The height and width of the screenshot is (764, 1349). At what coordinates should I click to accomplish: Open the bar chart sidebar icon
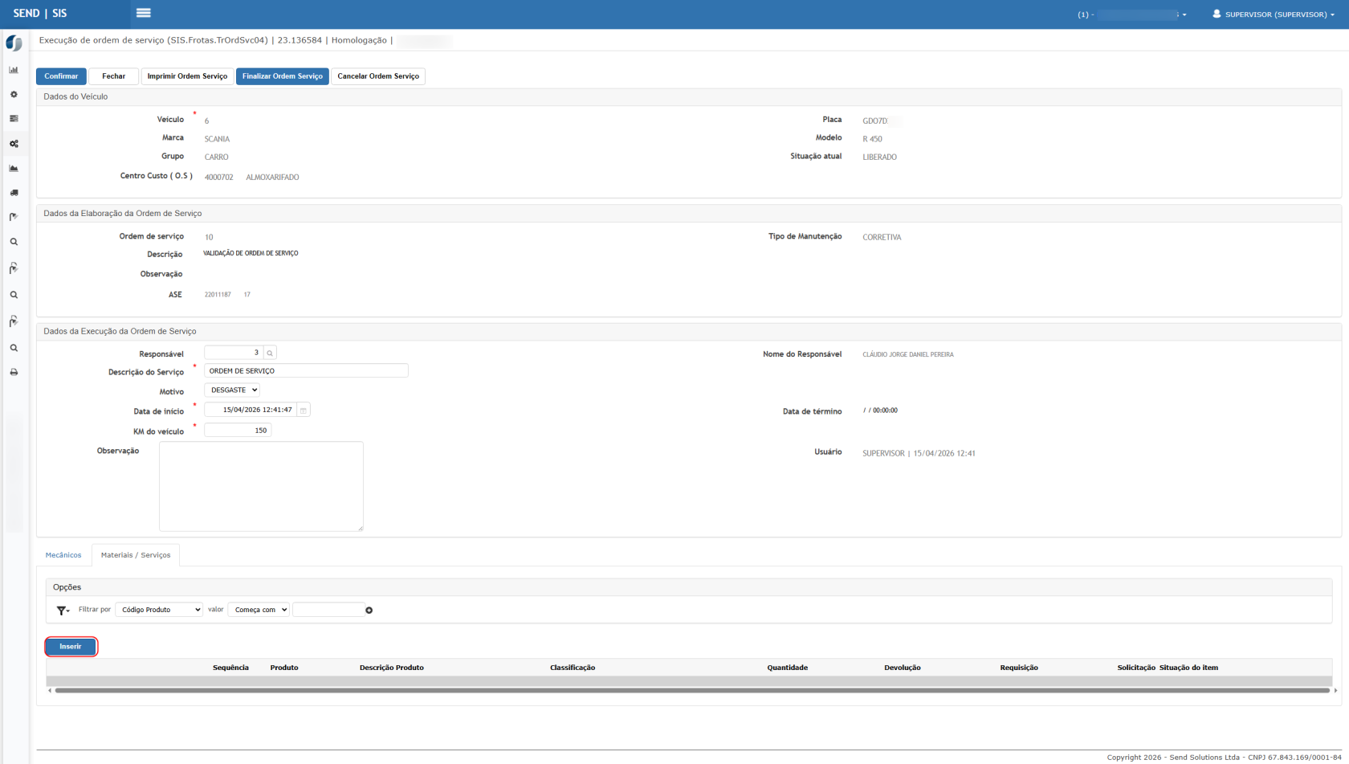click(x=14, y=70)
